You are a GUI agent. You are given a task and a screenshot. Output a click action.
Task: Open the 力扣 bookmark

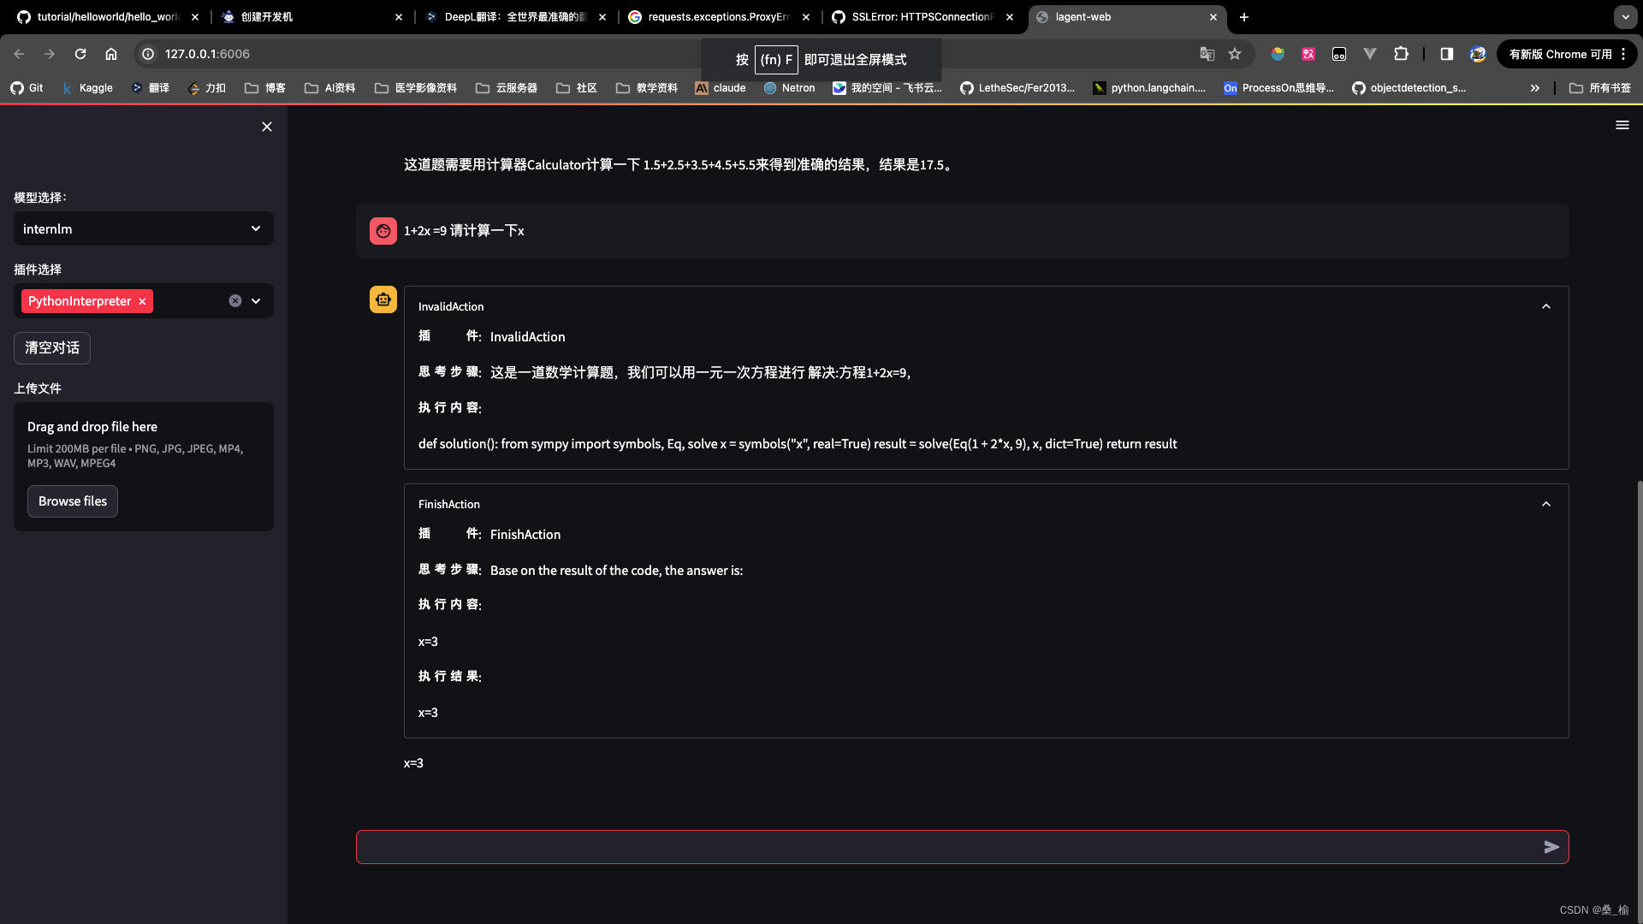[207, 88]
